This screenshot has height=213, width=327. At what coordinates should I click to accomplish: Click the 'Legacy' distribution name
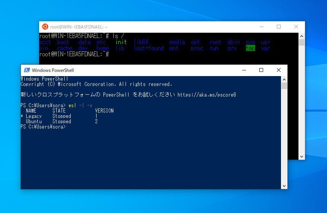34,116
